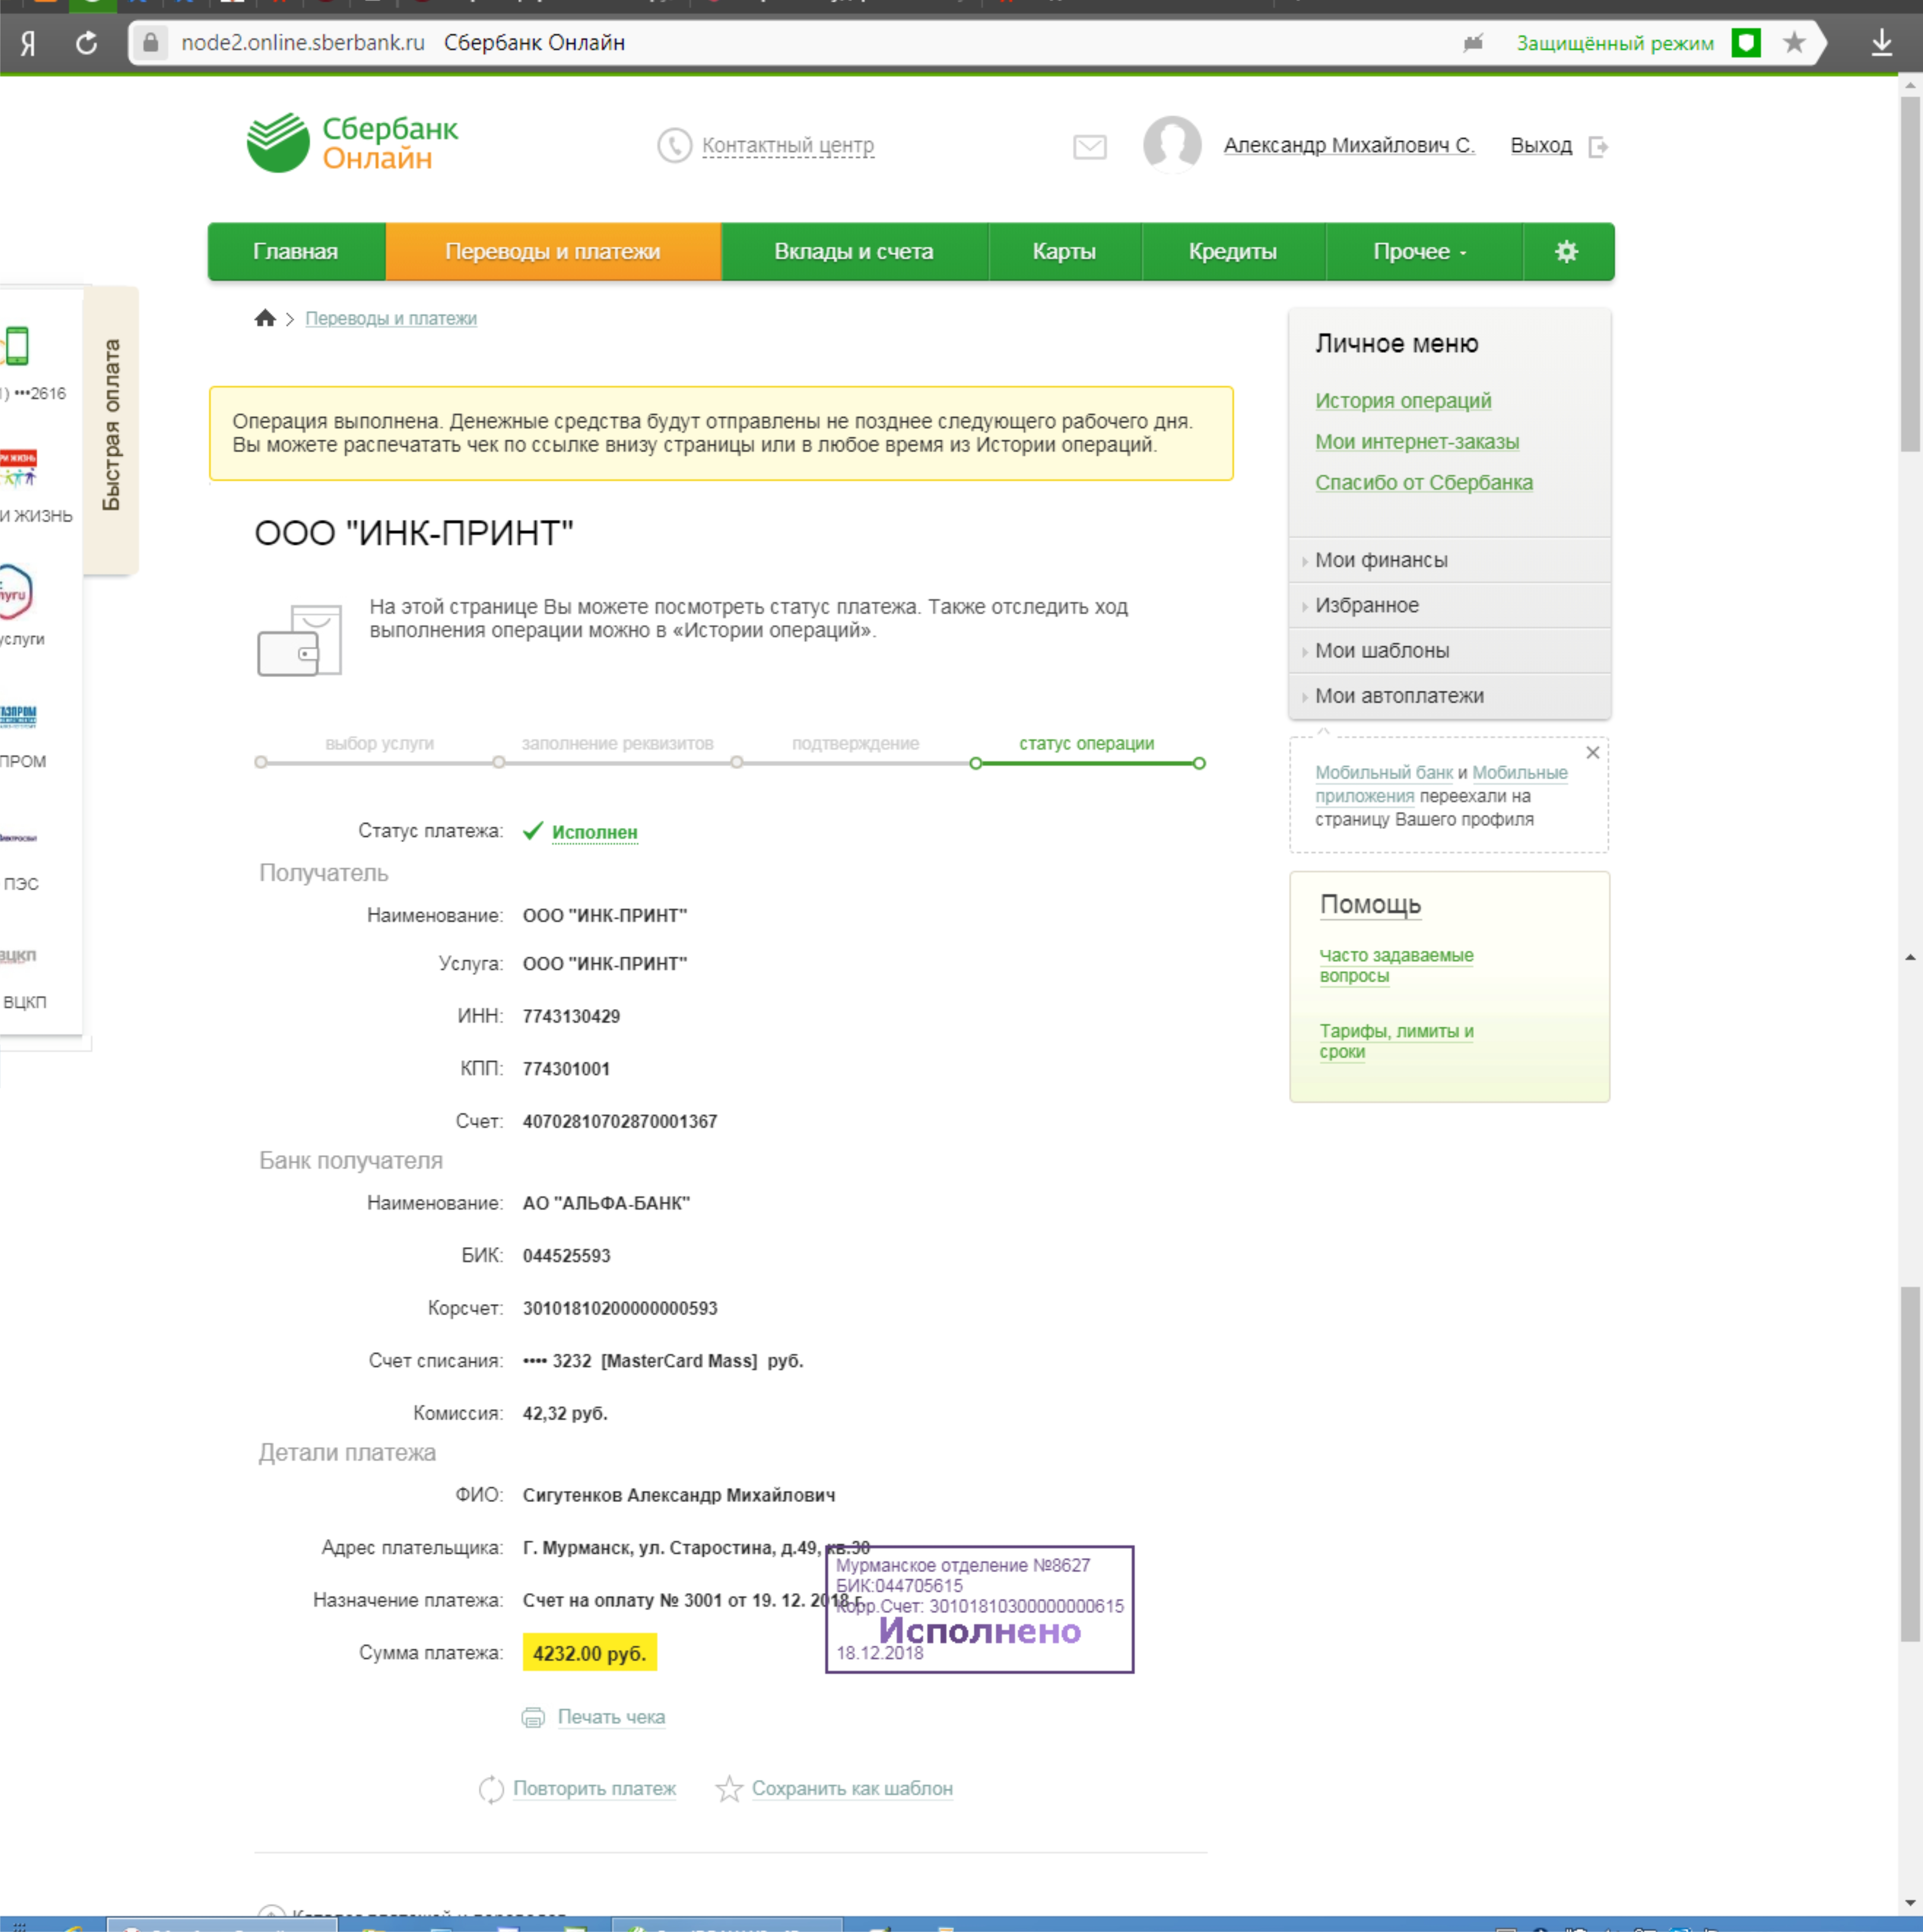Click the Sberbank Online logo
1923x1932 pixels.
[353, 143]
